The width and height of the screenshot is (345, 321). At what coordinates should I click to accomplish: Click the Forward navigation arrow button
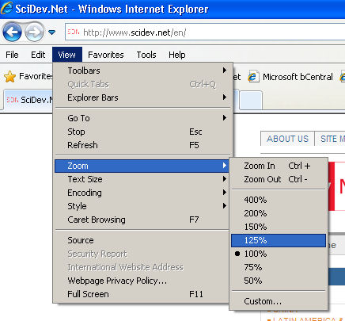[x=34, y=32]
